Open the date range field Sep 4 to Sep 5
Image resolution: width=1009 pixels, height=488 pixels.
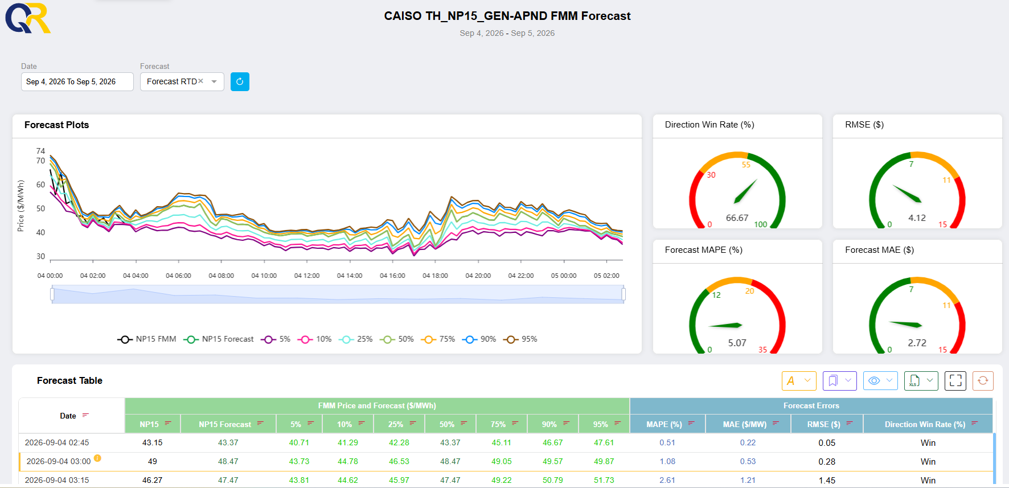[x=77, y=81]
